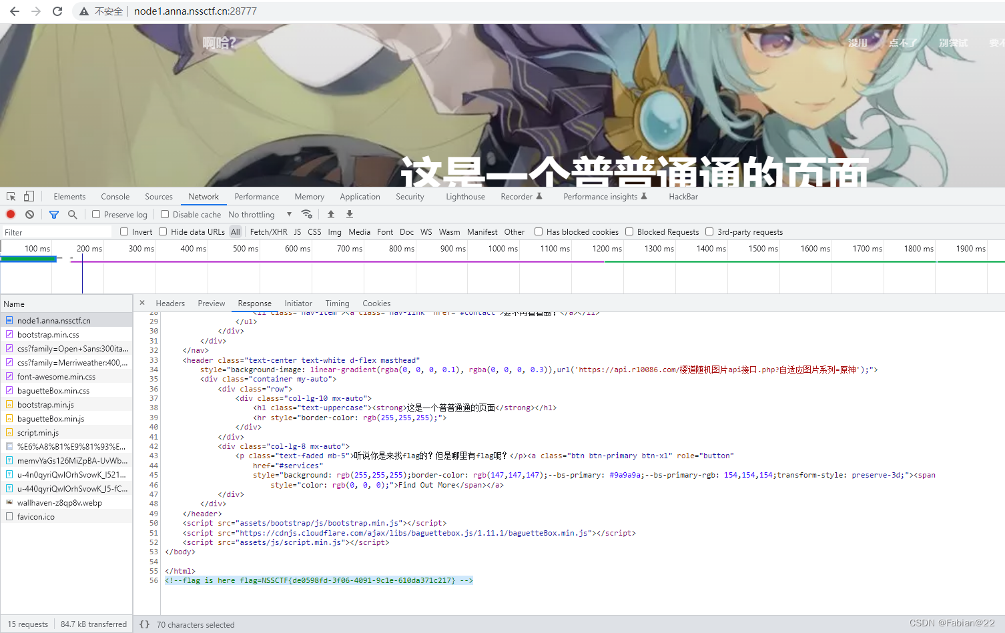
Task: Switch to the Console panel
Action: tap(115, 196)
